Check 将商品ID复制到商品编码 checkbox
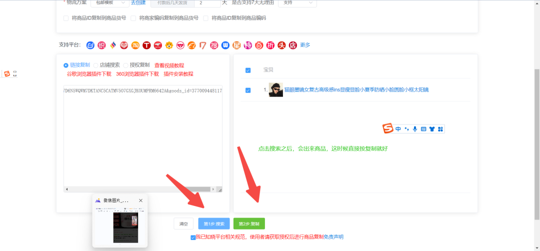This screenshot has width=540, height=251. [x=205, y=18]
